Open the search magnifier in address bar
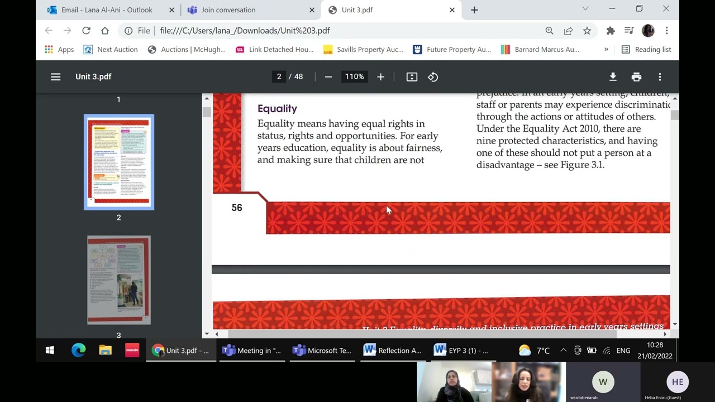The height and width of the screenshot is (402, 715). [549, 31]
